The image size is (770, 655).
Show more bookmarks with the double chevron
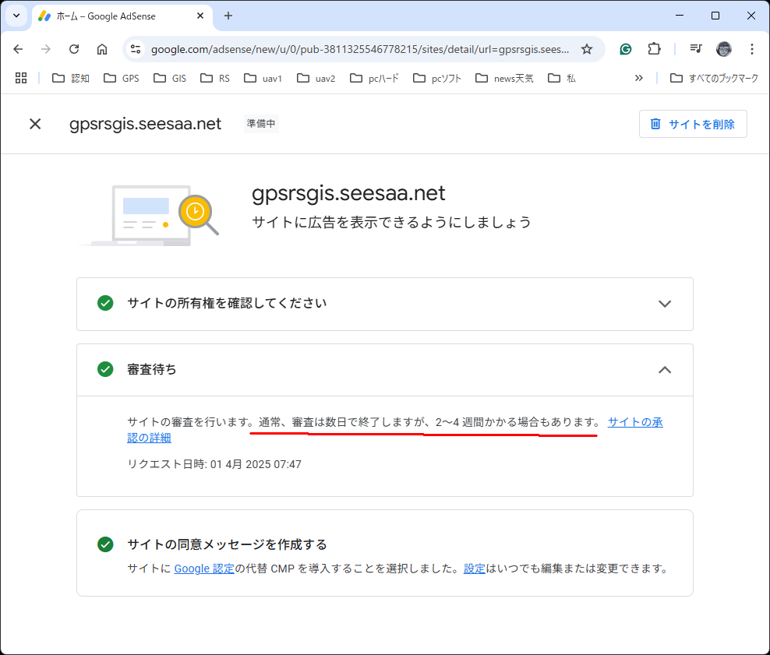639,78
